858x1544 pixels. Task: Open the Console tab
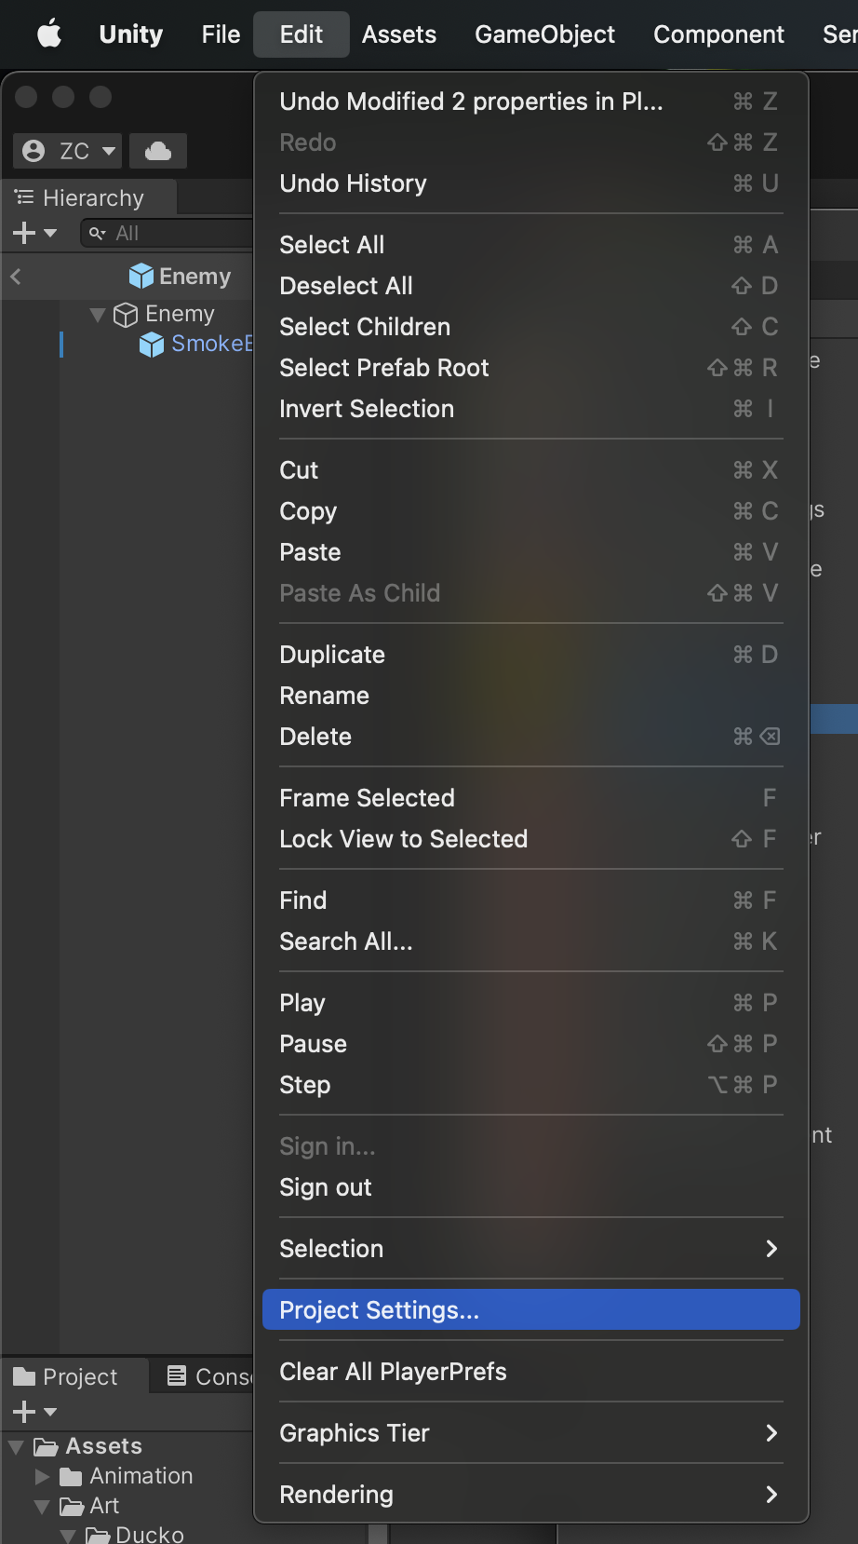point(210,1376)
